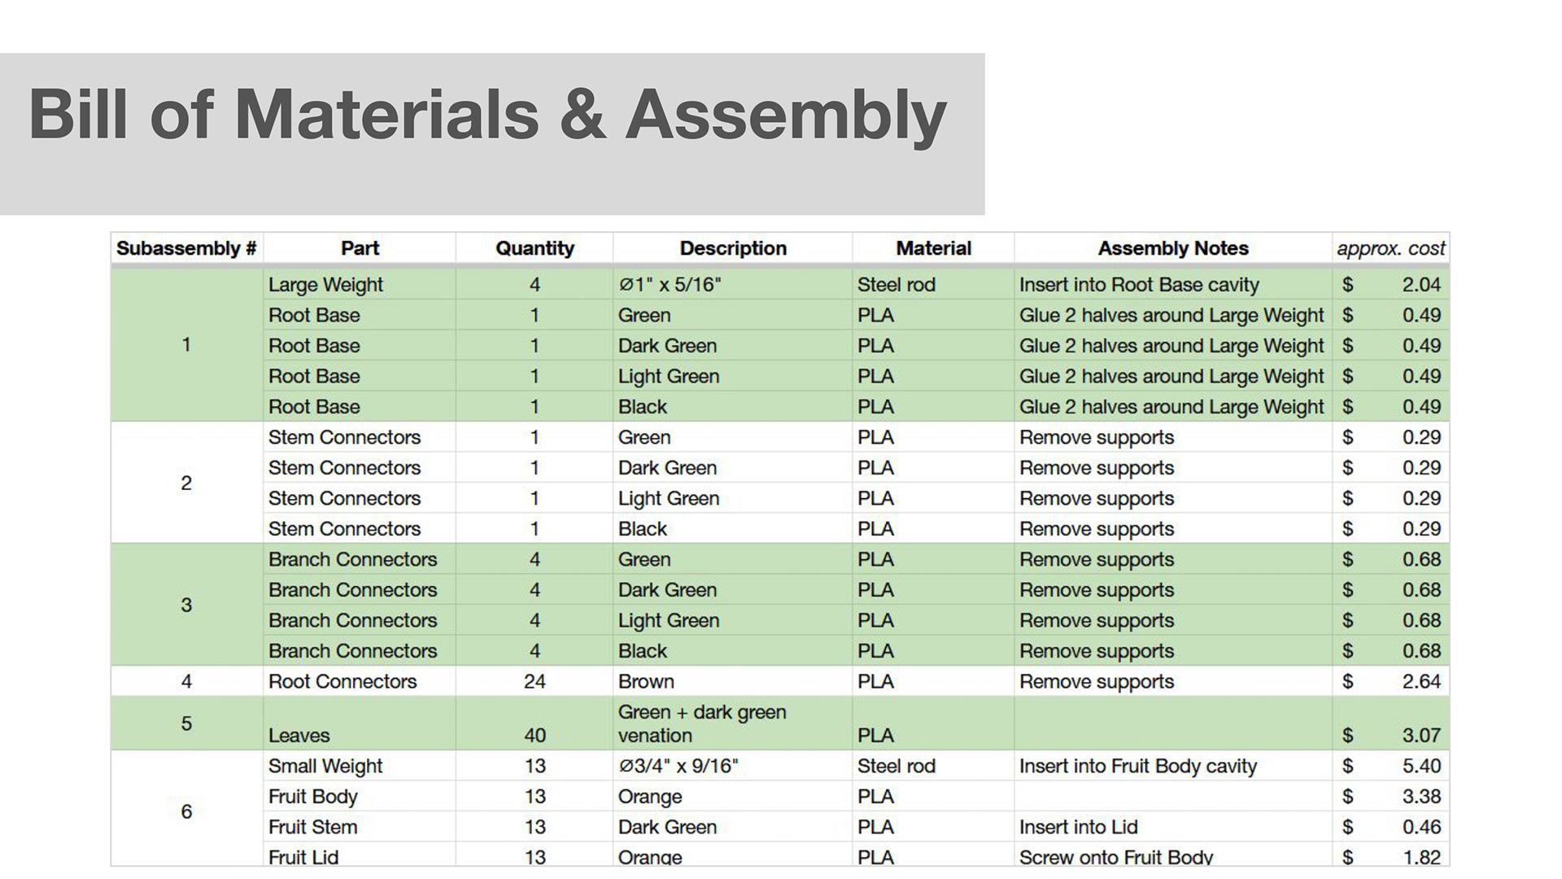Select the Green + dark green venation cell
The image size is (1562, 879).
click(733, 724)
